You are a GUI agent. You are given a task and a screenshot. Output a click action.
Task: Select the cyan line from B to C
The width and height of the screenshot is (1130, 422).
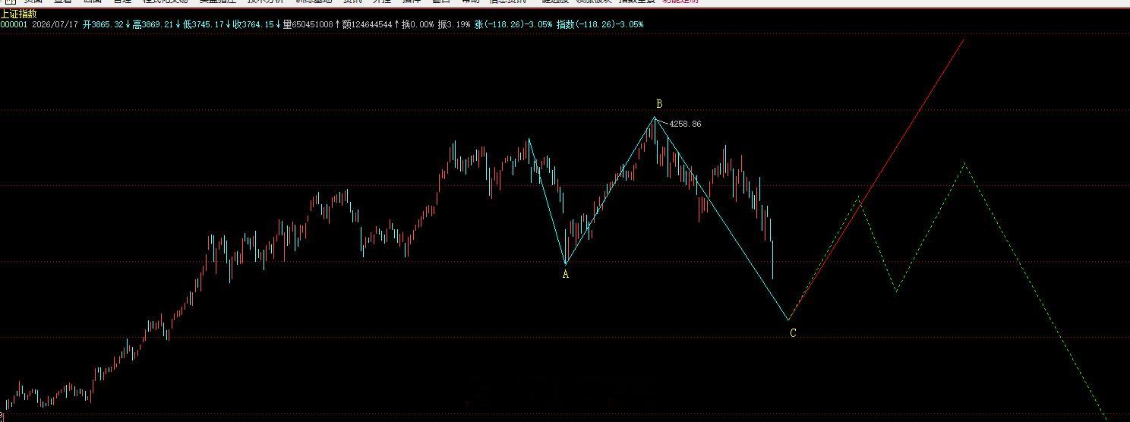point(721,218)
